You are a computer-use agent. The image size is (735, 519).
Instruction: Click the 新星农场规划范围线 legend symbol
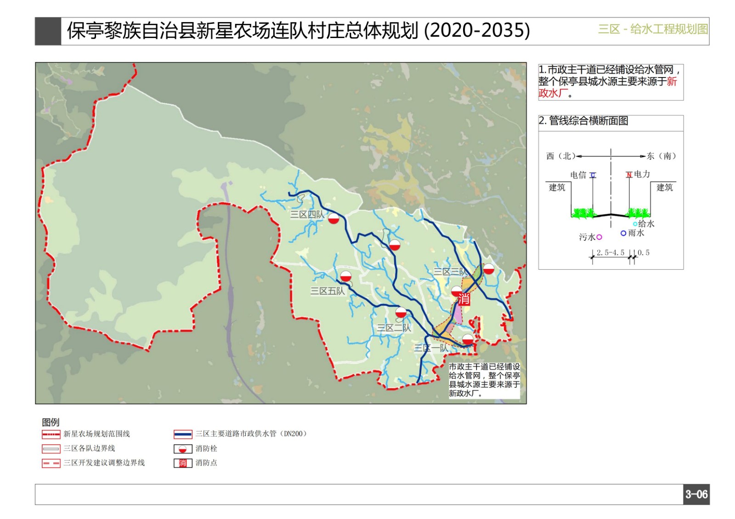coord(51,434)
